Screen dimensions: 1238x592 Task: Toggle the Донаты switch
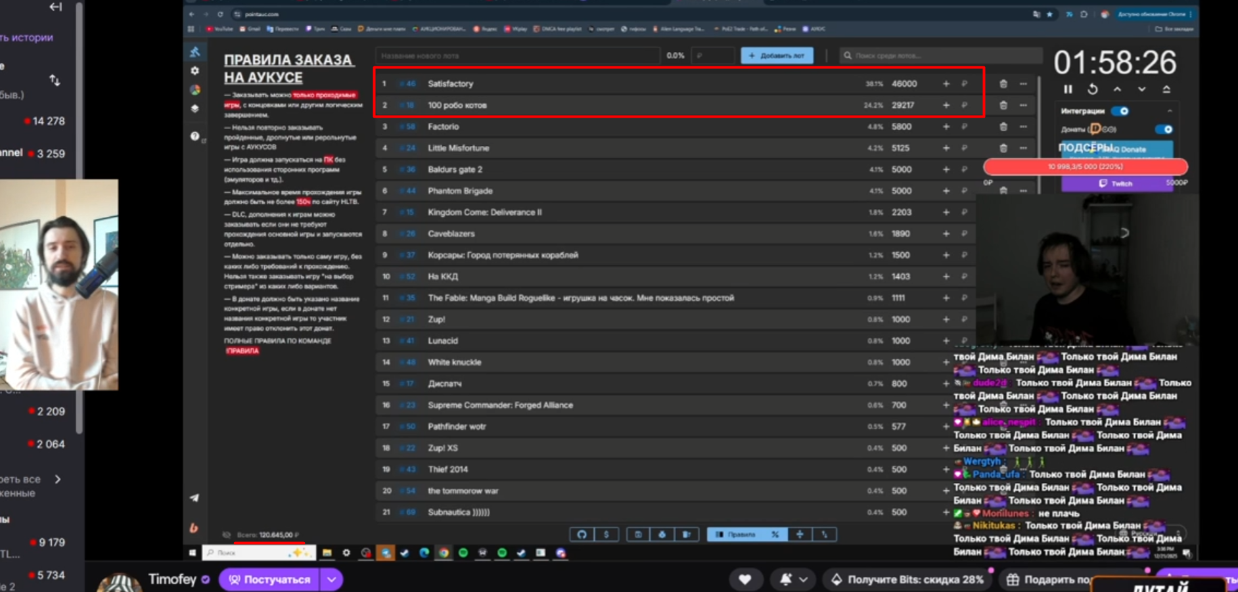(1164, 129)
